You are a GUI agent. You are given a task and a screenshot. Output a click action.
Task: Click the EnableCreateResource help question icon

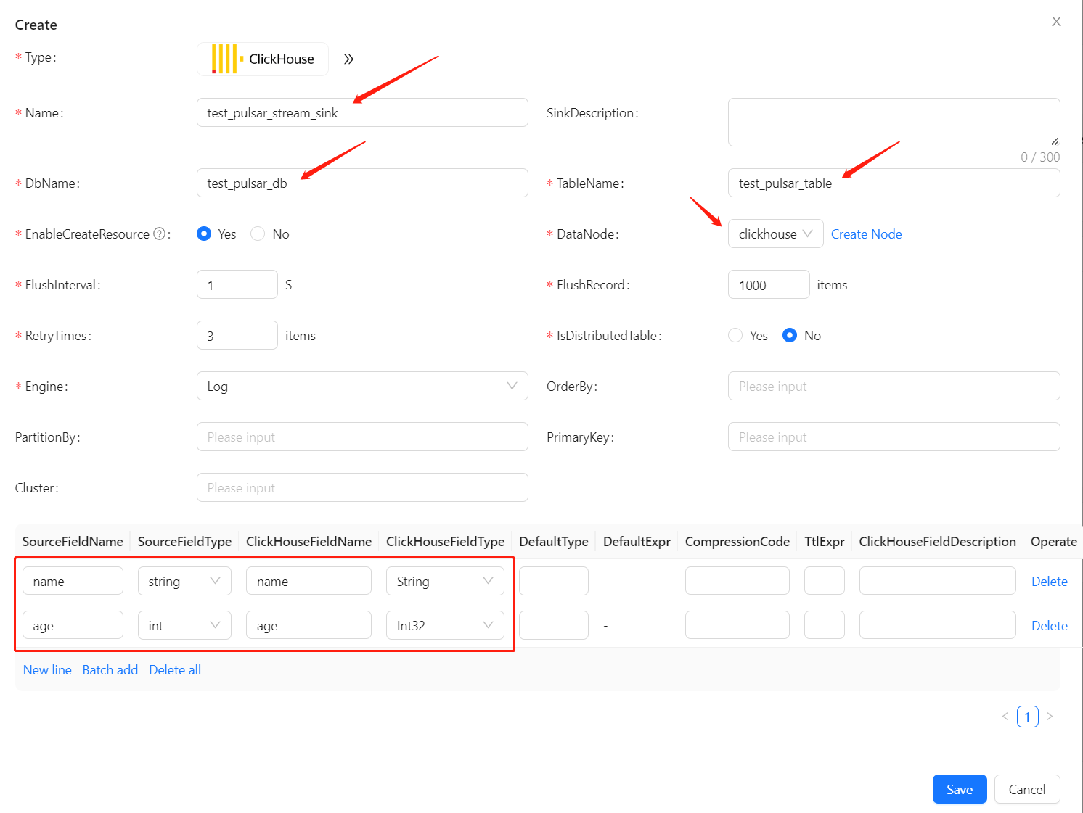coord(159,234)
